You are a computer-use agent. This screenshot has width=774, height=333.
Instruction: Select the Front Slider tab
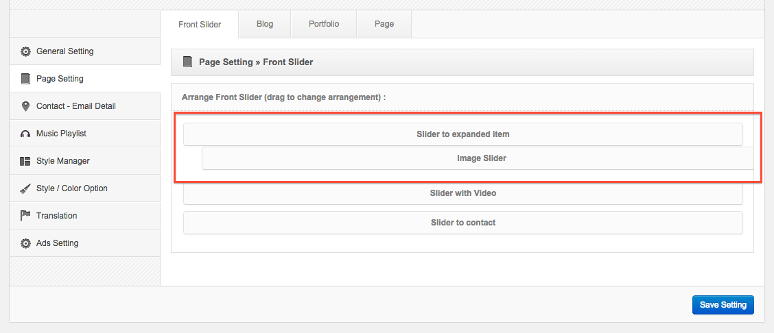click(x=200, y=24)
